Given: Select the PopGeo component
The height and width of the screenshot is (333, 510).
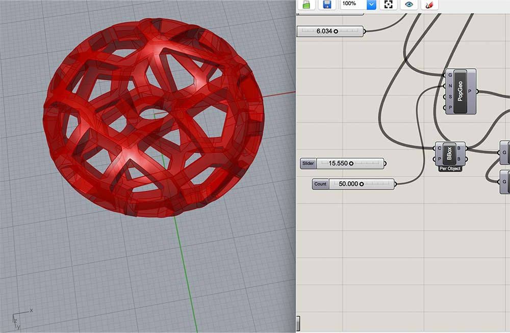Looking at the screenshot, I should [460, 91].
